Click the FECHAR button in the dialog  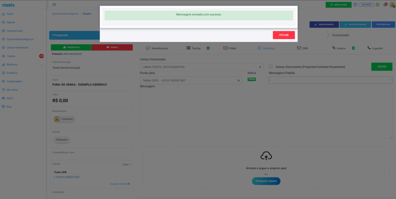tap(283, 35)
